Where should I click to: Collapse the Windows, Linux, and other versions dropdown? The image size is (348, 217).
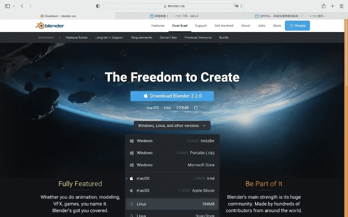pyautogui.click(x=172, y=125)
